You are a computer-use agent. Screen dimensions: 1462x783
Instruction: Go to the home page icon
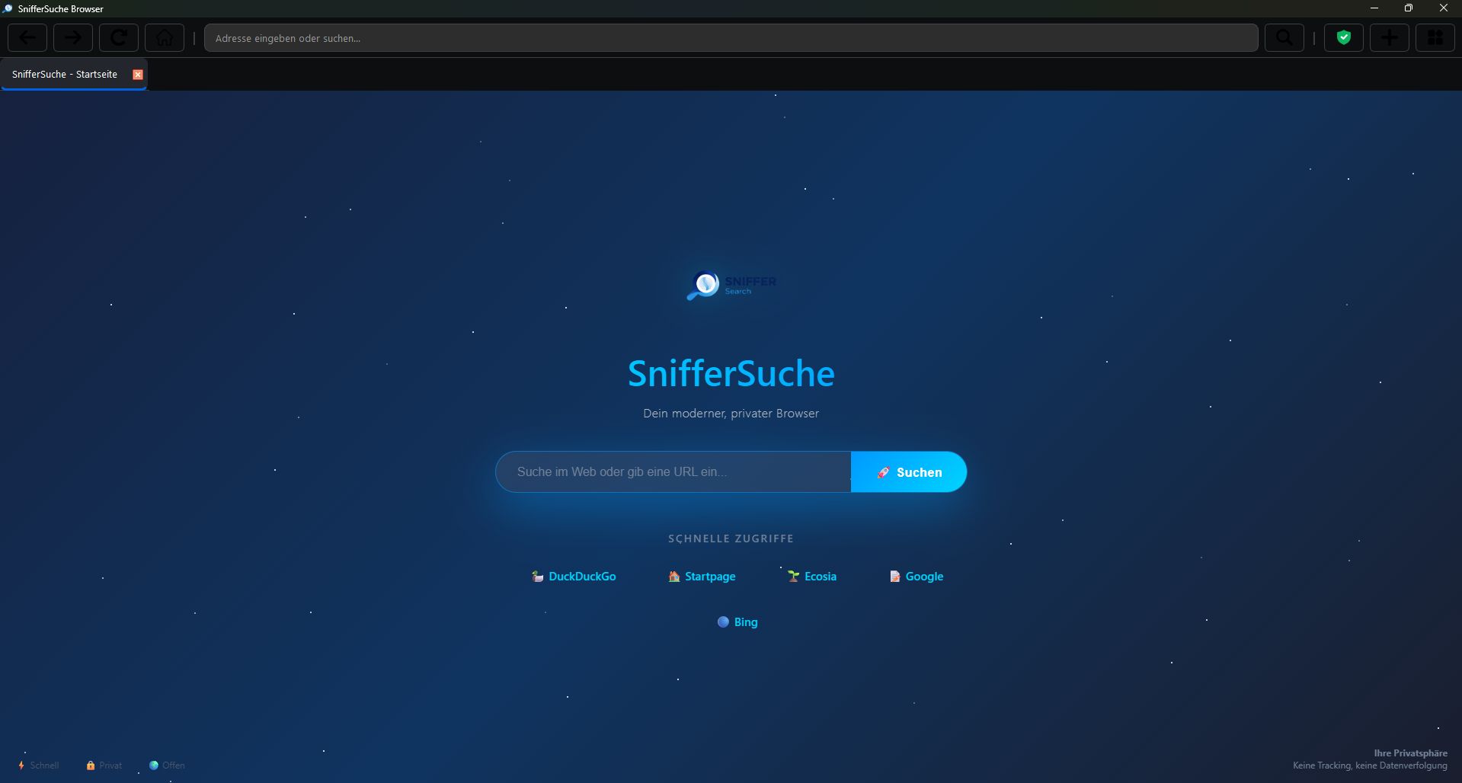tap(165, 37)
